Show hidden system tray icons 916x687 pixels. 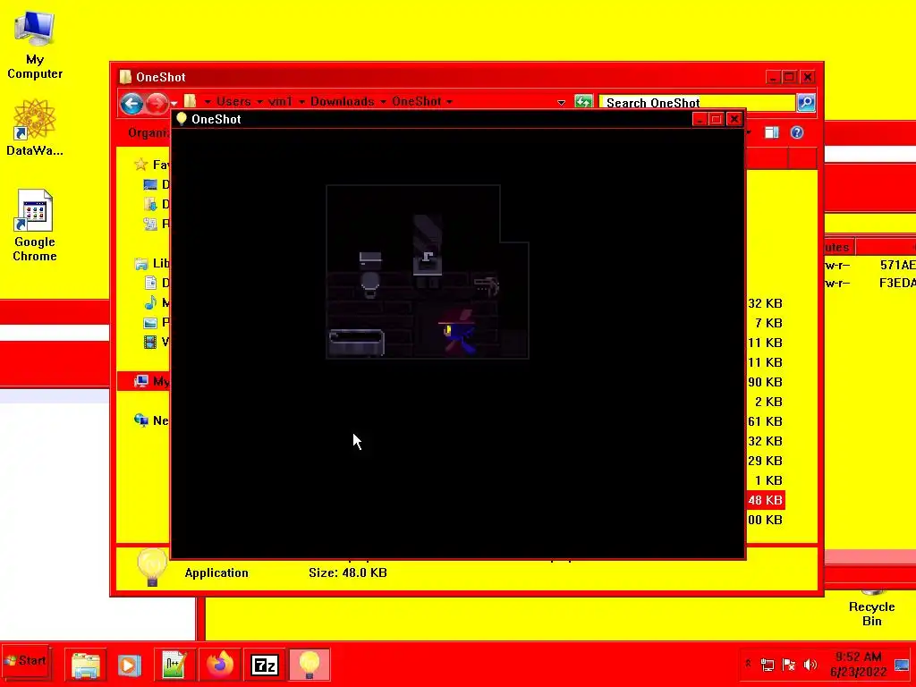point(748,664)
